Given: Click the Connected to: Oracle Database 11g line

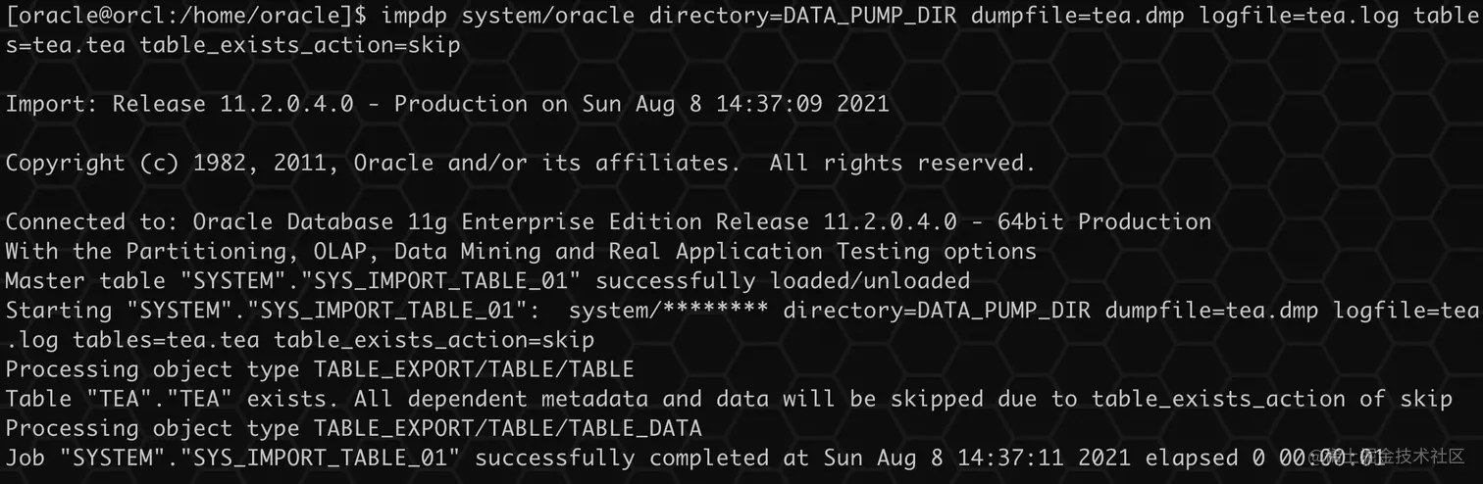Looking at the screenshot, I should [608, 221].
